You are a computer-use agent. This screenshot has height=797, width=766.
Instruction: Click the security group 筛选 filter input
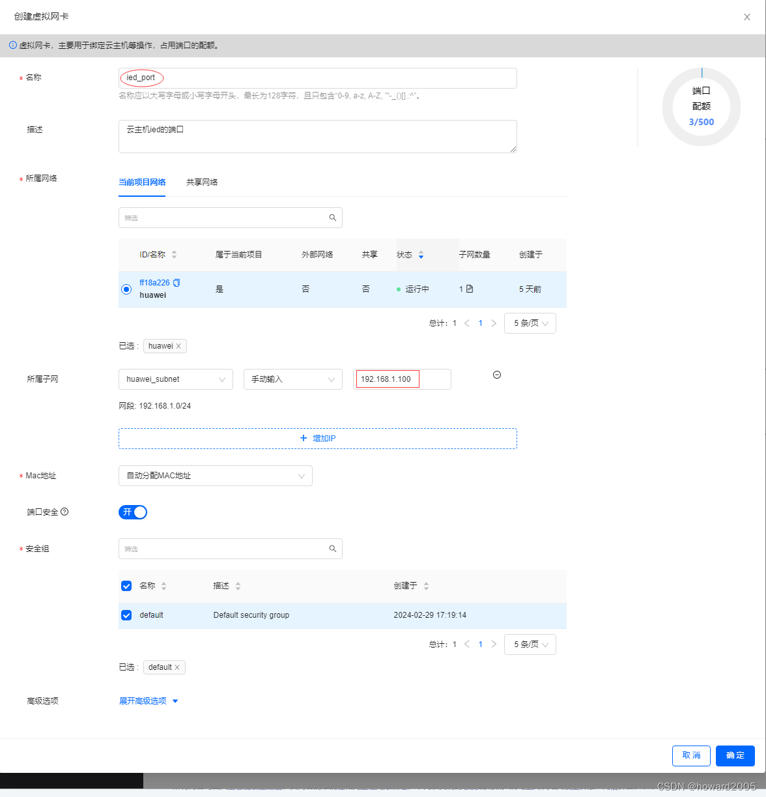tap(231, 549)
